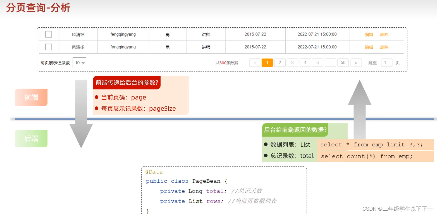Click the 讲师 cell in the first row
Image resolution: width=437 pixels, height=214 pixels.
206,35
